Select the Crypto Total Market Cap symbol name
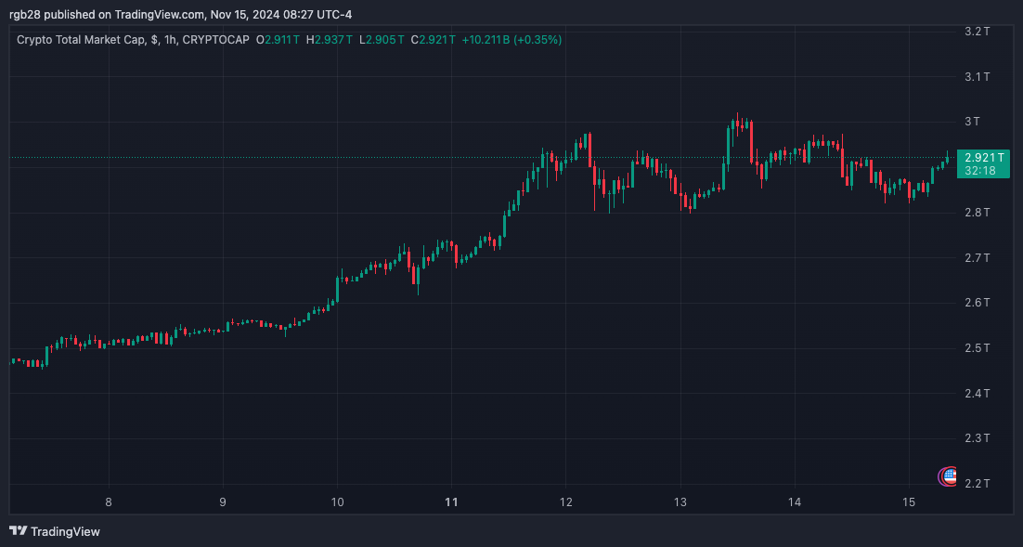1023x547 pixels. (x=79, y=40)
